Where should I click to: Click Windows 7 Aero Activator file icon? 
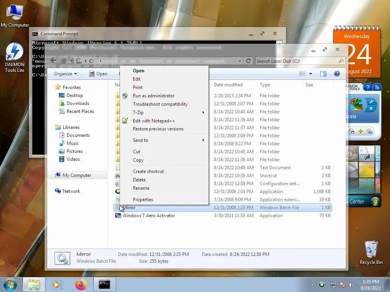click(x=118, y=216)
